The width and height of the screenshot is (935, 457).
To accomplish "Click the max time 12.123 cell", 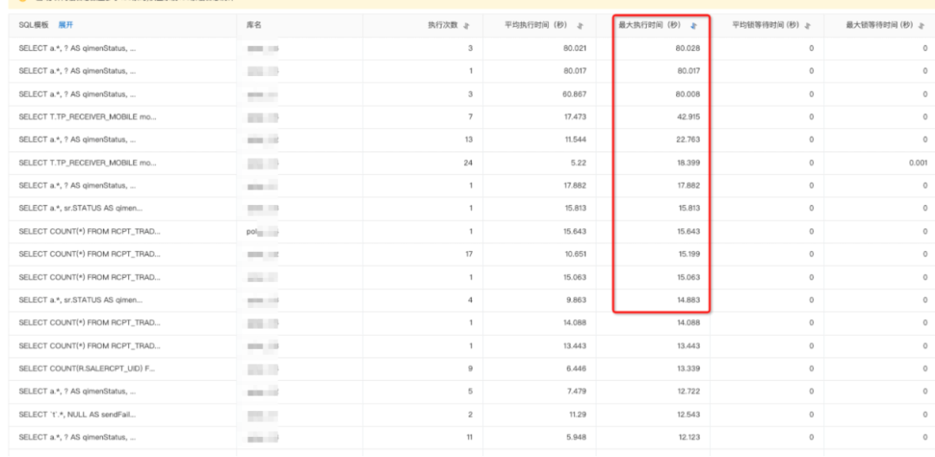I will pos(688,437).
